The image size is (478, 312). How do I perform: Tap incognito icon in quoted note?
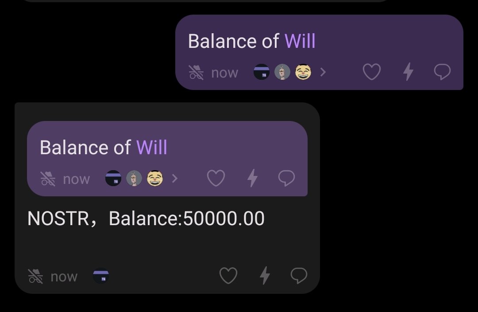coord(48,179)
